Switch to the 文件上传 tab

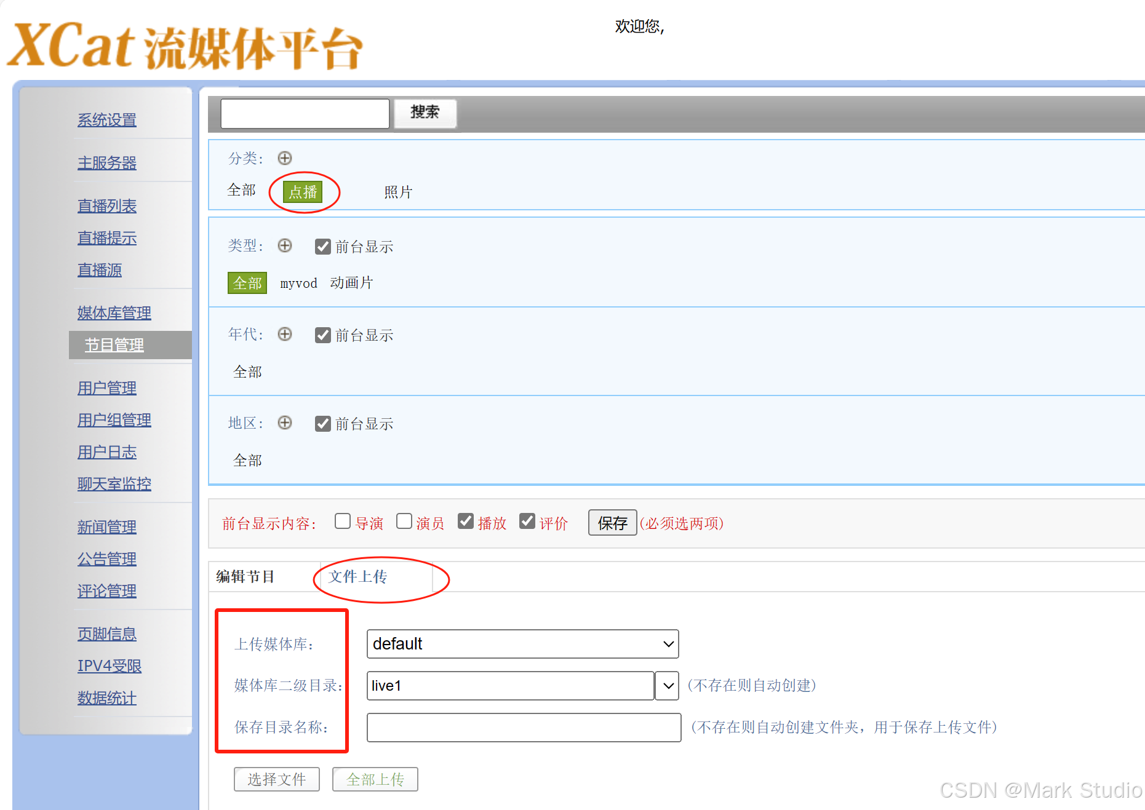358,577
